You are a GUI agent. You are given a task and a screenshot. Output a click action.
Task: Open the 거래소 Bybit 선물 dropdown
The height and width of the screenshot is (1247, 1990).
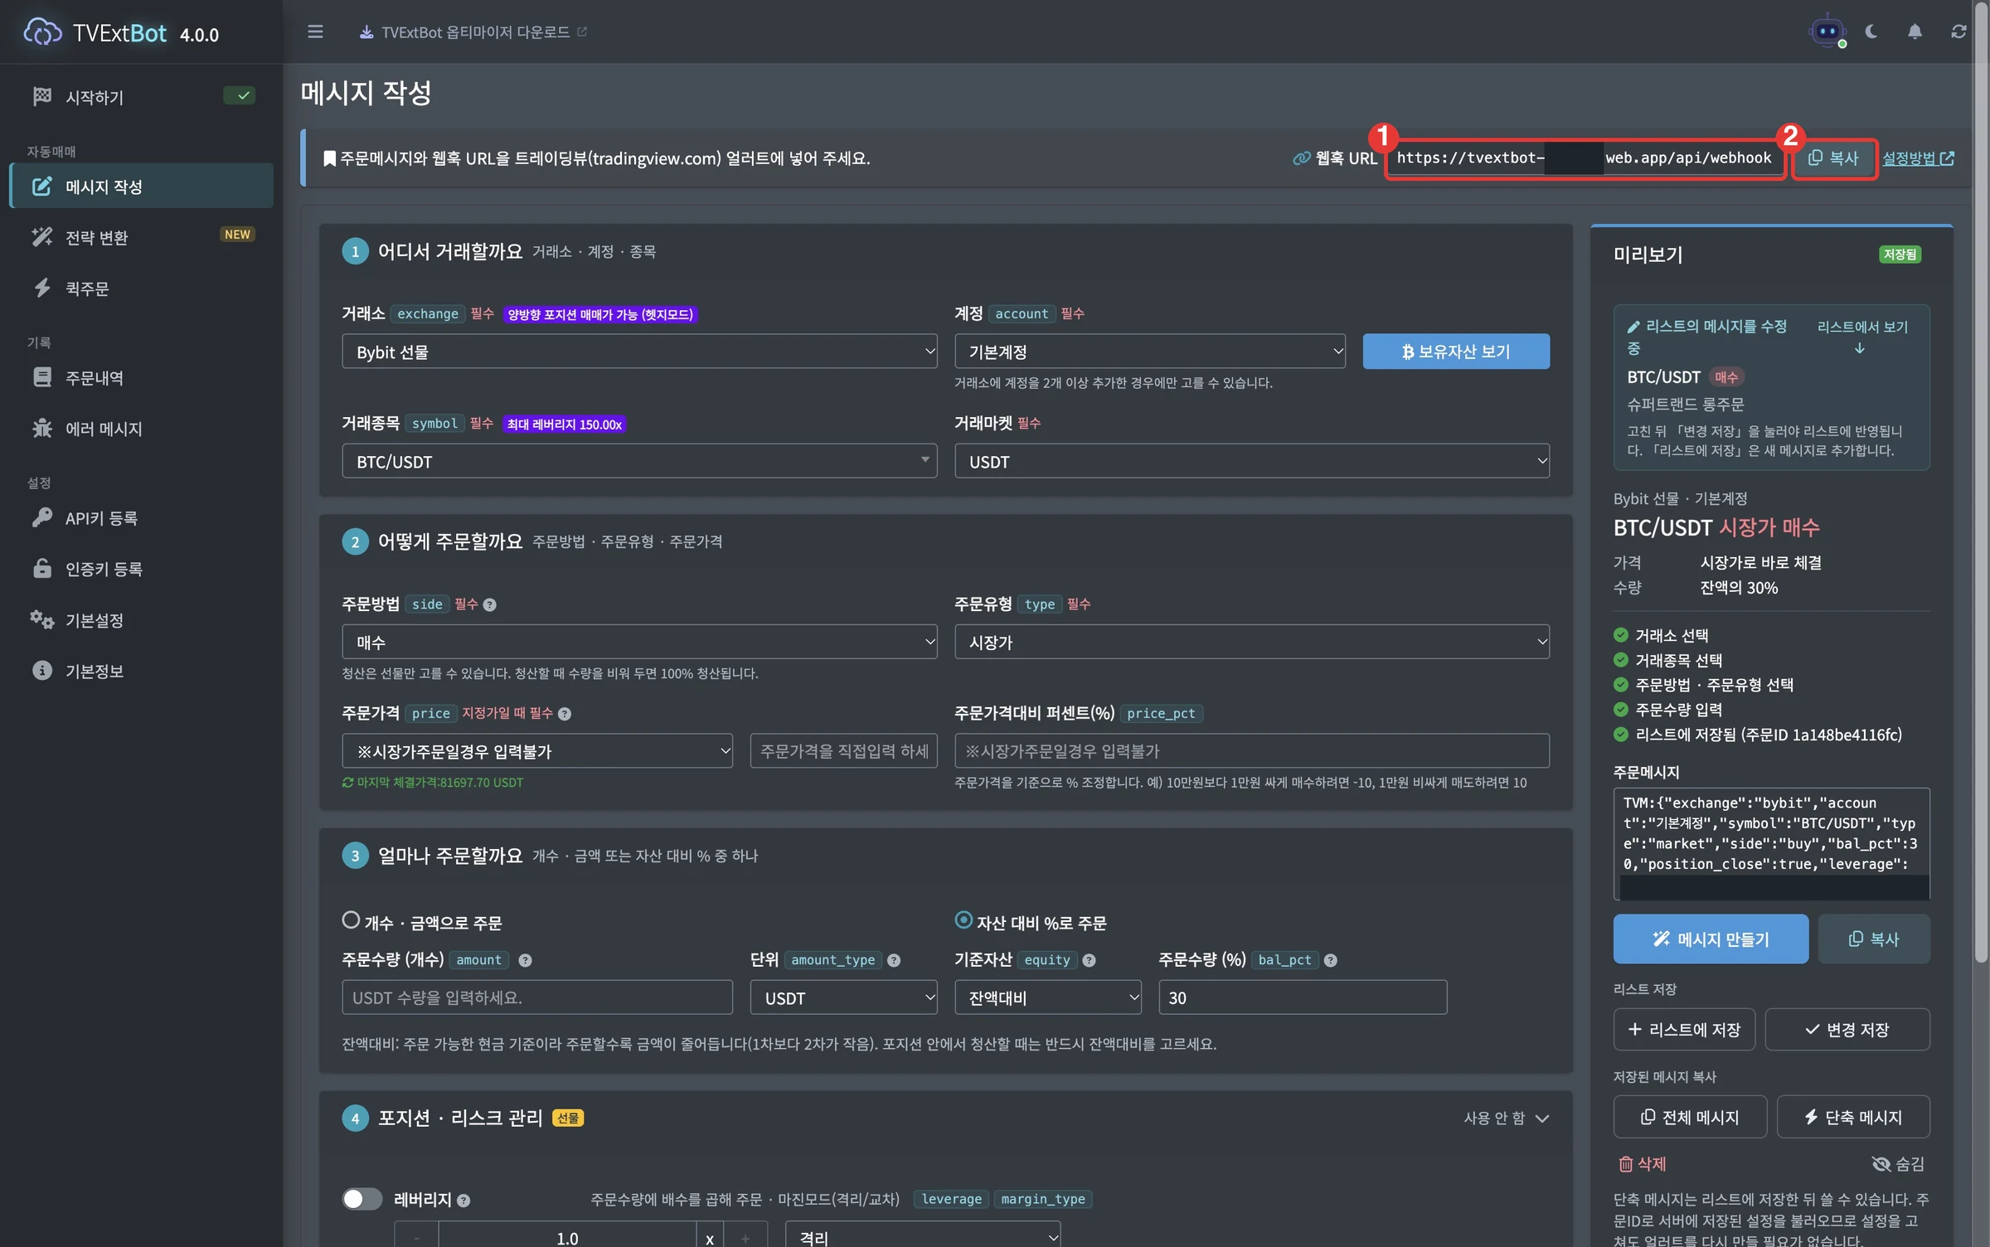tap(639, 352)
